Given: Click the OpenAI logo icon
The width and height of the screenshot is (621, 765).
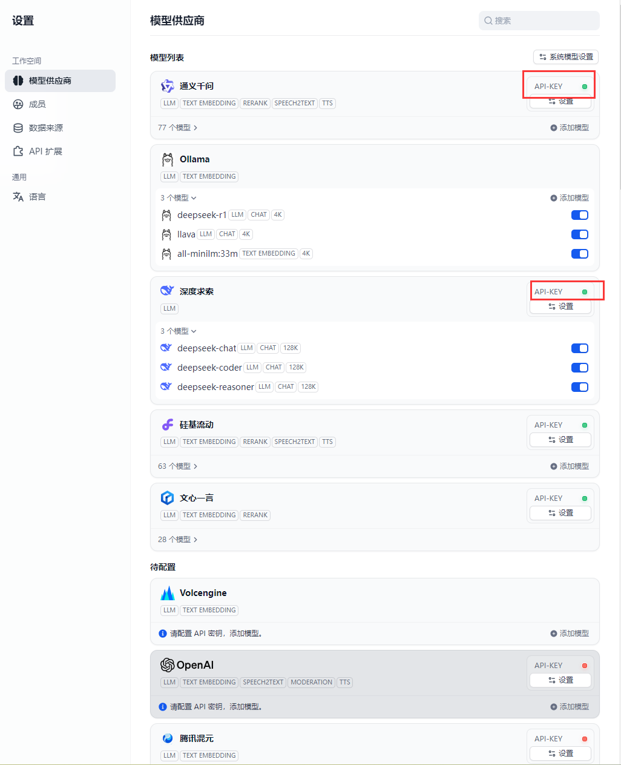Looking at the screenshot, I should [x=167, y=665].
